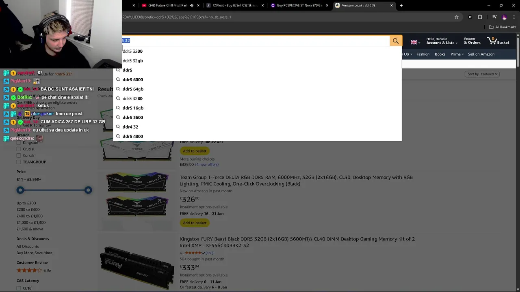Tick the Crucial brand checkbox
The width and height of the screenshot is (520, 292).
19,149
